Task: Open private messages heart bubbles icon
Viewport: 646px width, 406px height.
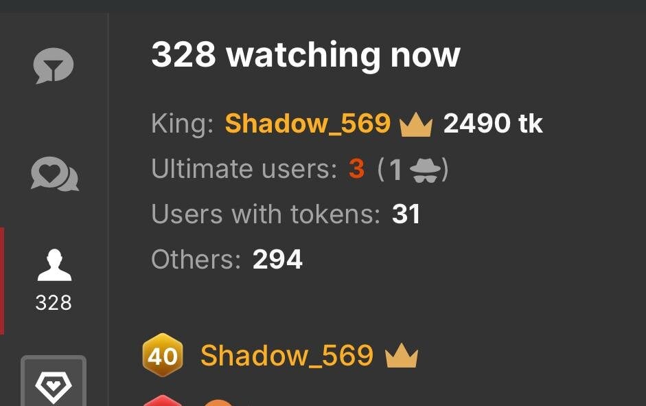Action: (x=55, y=174)
